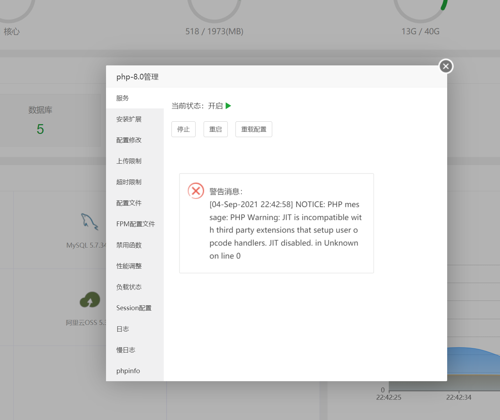Click the MySQL 5.7.34 label

click(86, 245)
